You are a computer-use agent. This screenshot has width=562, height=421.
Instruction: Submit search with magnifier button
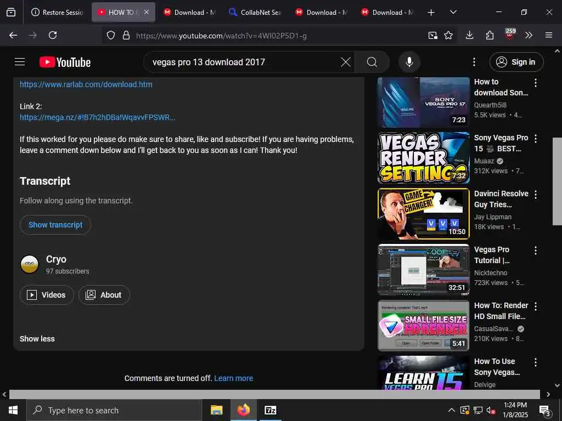pyautogui.click(x=372, y=62)
